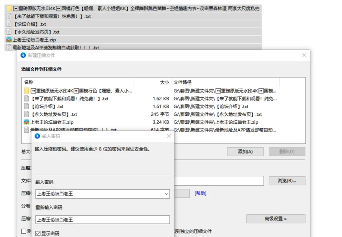Image resolution: width=342 pixels, height=237 pixels.
Task: Uncheck the 显示密码 checkbox
Action: coord(38,234)
